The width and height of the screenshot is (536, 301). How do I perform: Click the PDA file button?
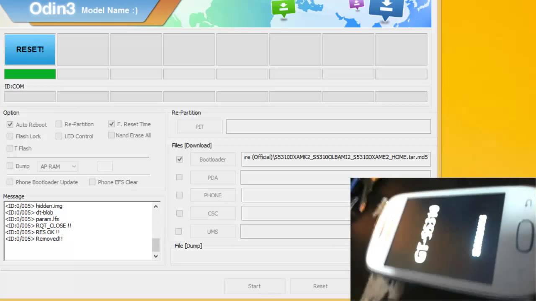[x=213, y=177]
